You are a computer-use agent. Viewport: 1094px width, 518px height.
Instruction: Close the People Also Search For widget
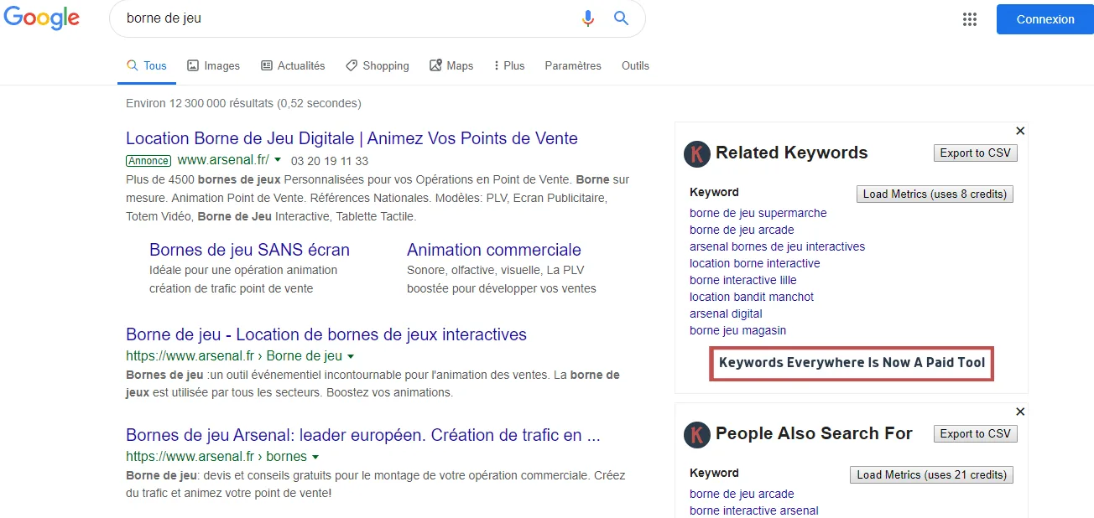coord(1020,412)
